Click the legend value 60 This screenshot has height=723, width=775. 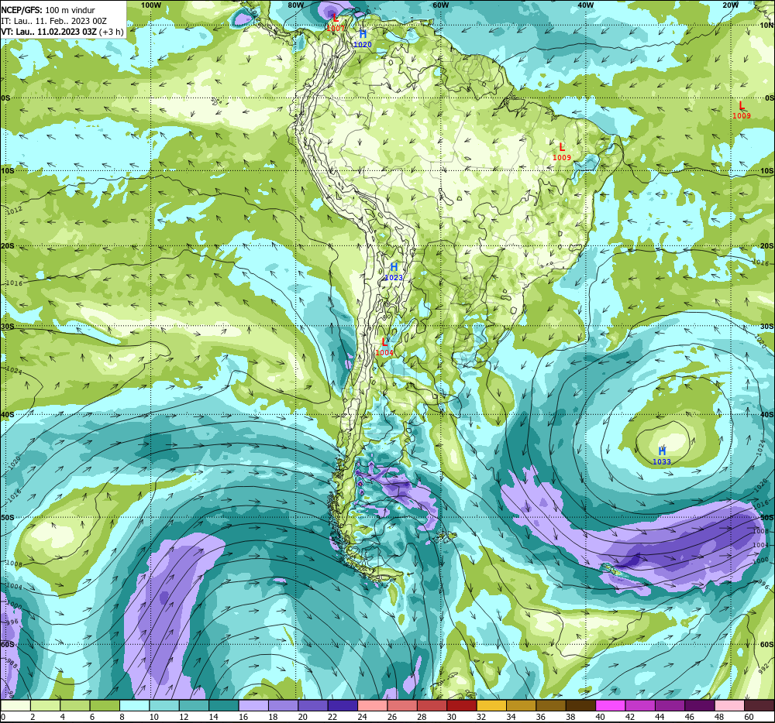[x=749, y=717]
